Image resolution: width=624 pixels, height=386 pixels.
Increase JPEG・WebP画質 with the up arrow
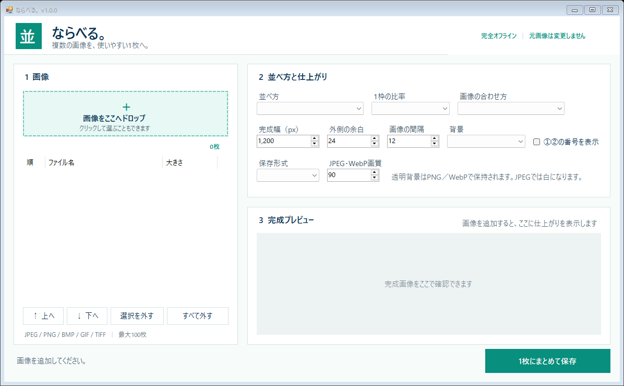coord(375,172)
